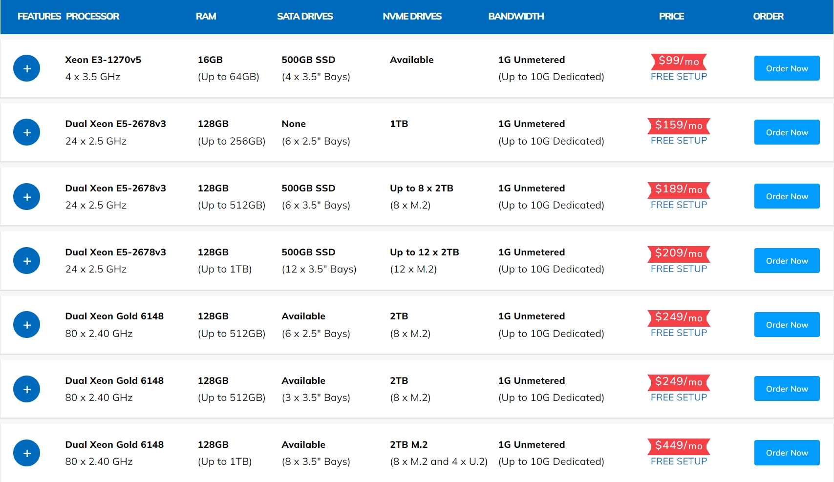Order the $209/mo Dual Xeon E5-2678v3 server
The width and height of the screenshot is (834, 482).
tap(787, 261)
